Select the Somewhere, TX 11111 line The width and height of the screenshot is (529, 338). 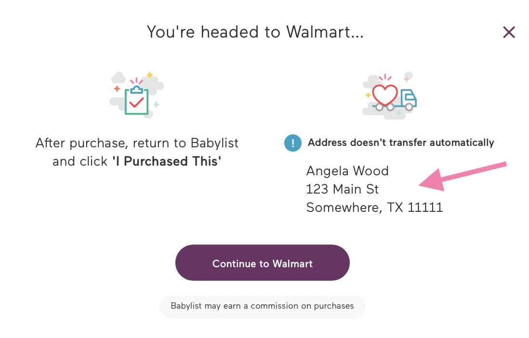click(374, 208)
